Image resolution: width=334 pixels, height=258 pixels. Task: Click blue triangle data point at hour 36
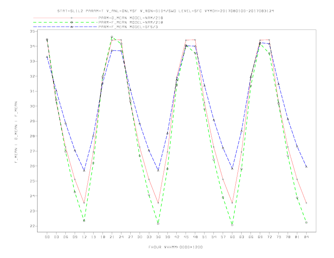[158, 170]
